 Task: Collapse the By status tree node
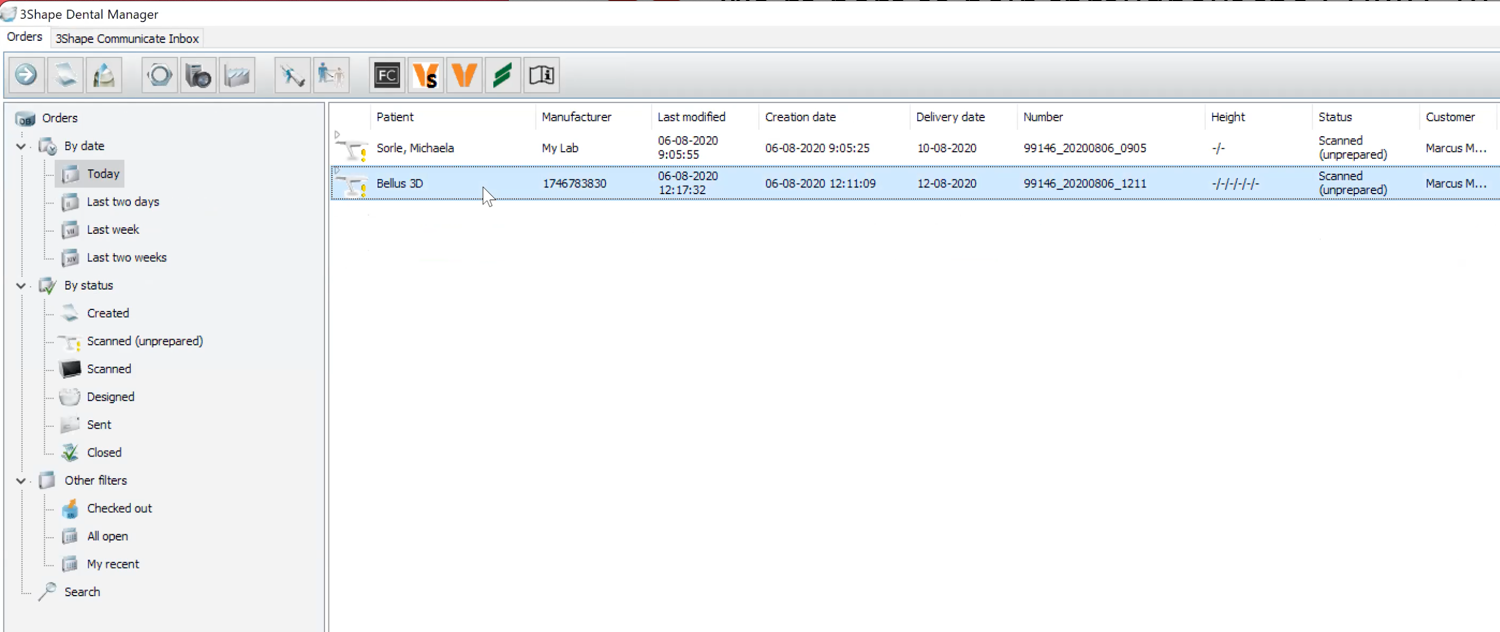tap(21, 286)
